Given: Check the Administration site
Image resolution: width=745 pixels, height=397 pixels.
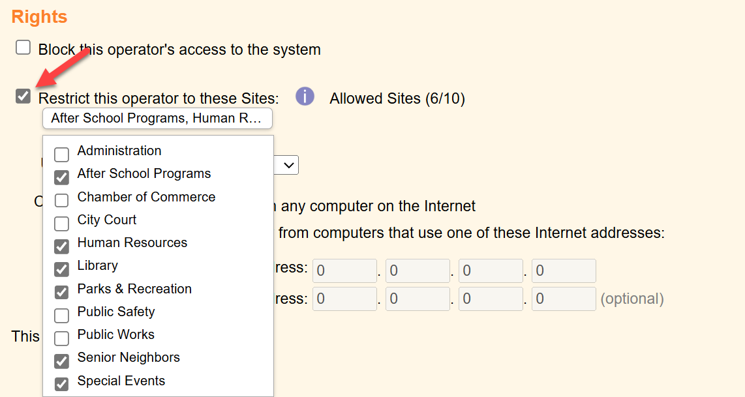Looking at the screenshot, I should point(61,154).
